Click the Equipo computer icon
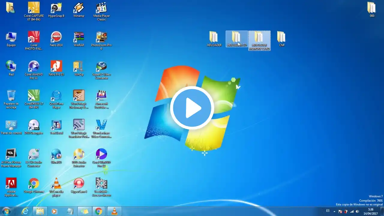The width and height of the screenshot is (384, 216). point(11,39)
